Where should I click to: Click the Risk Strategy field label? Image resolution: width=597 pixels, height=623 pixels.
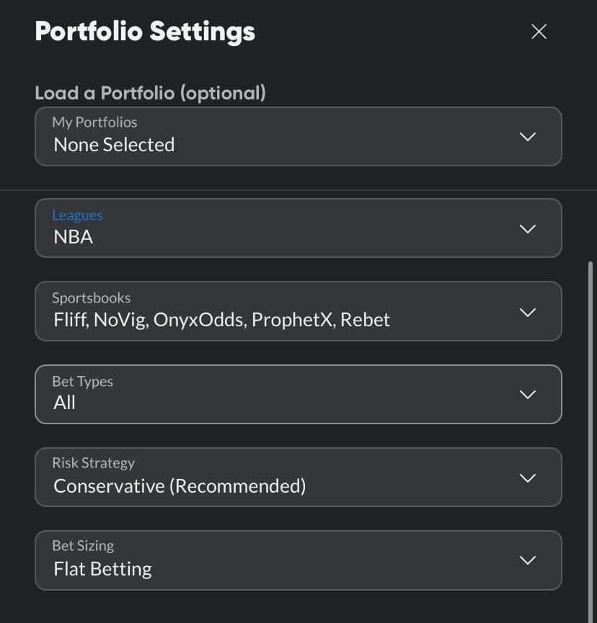tap(93, 463)
